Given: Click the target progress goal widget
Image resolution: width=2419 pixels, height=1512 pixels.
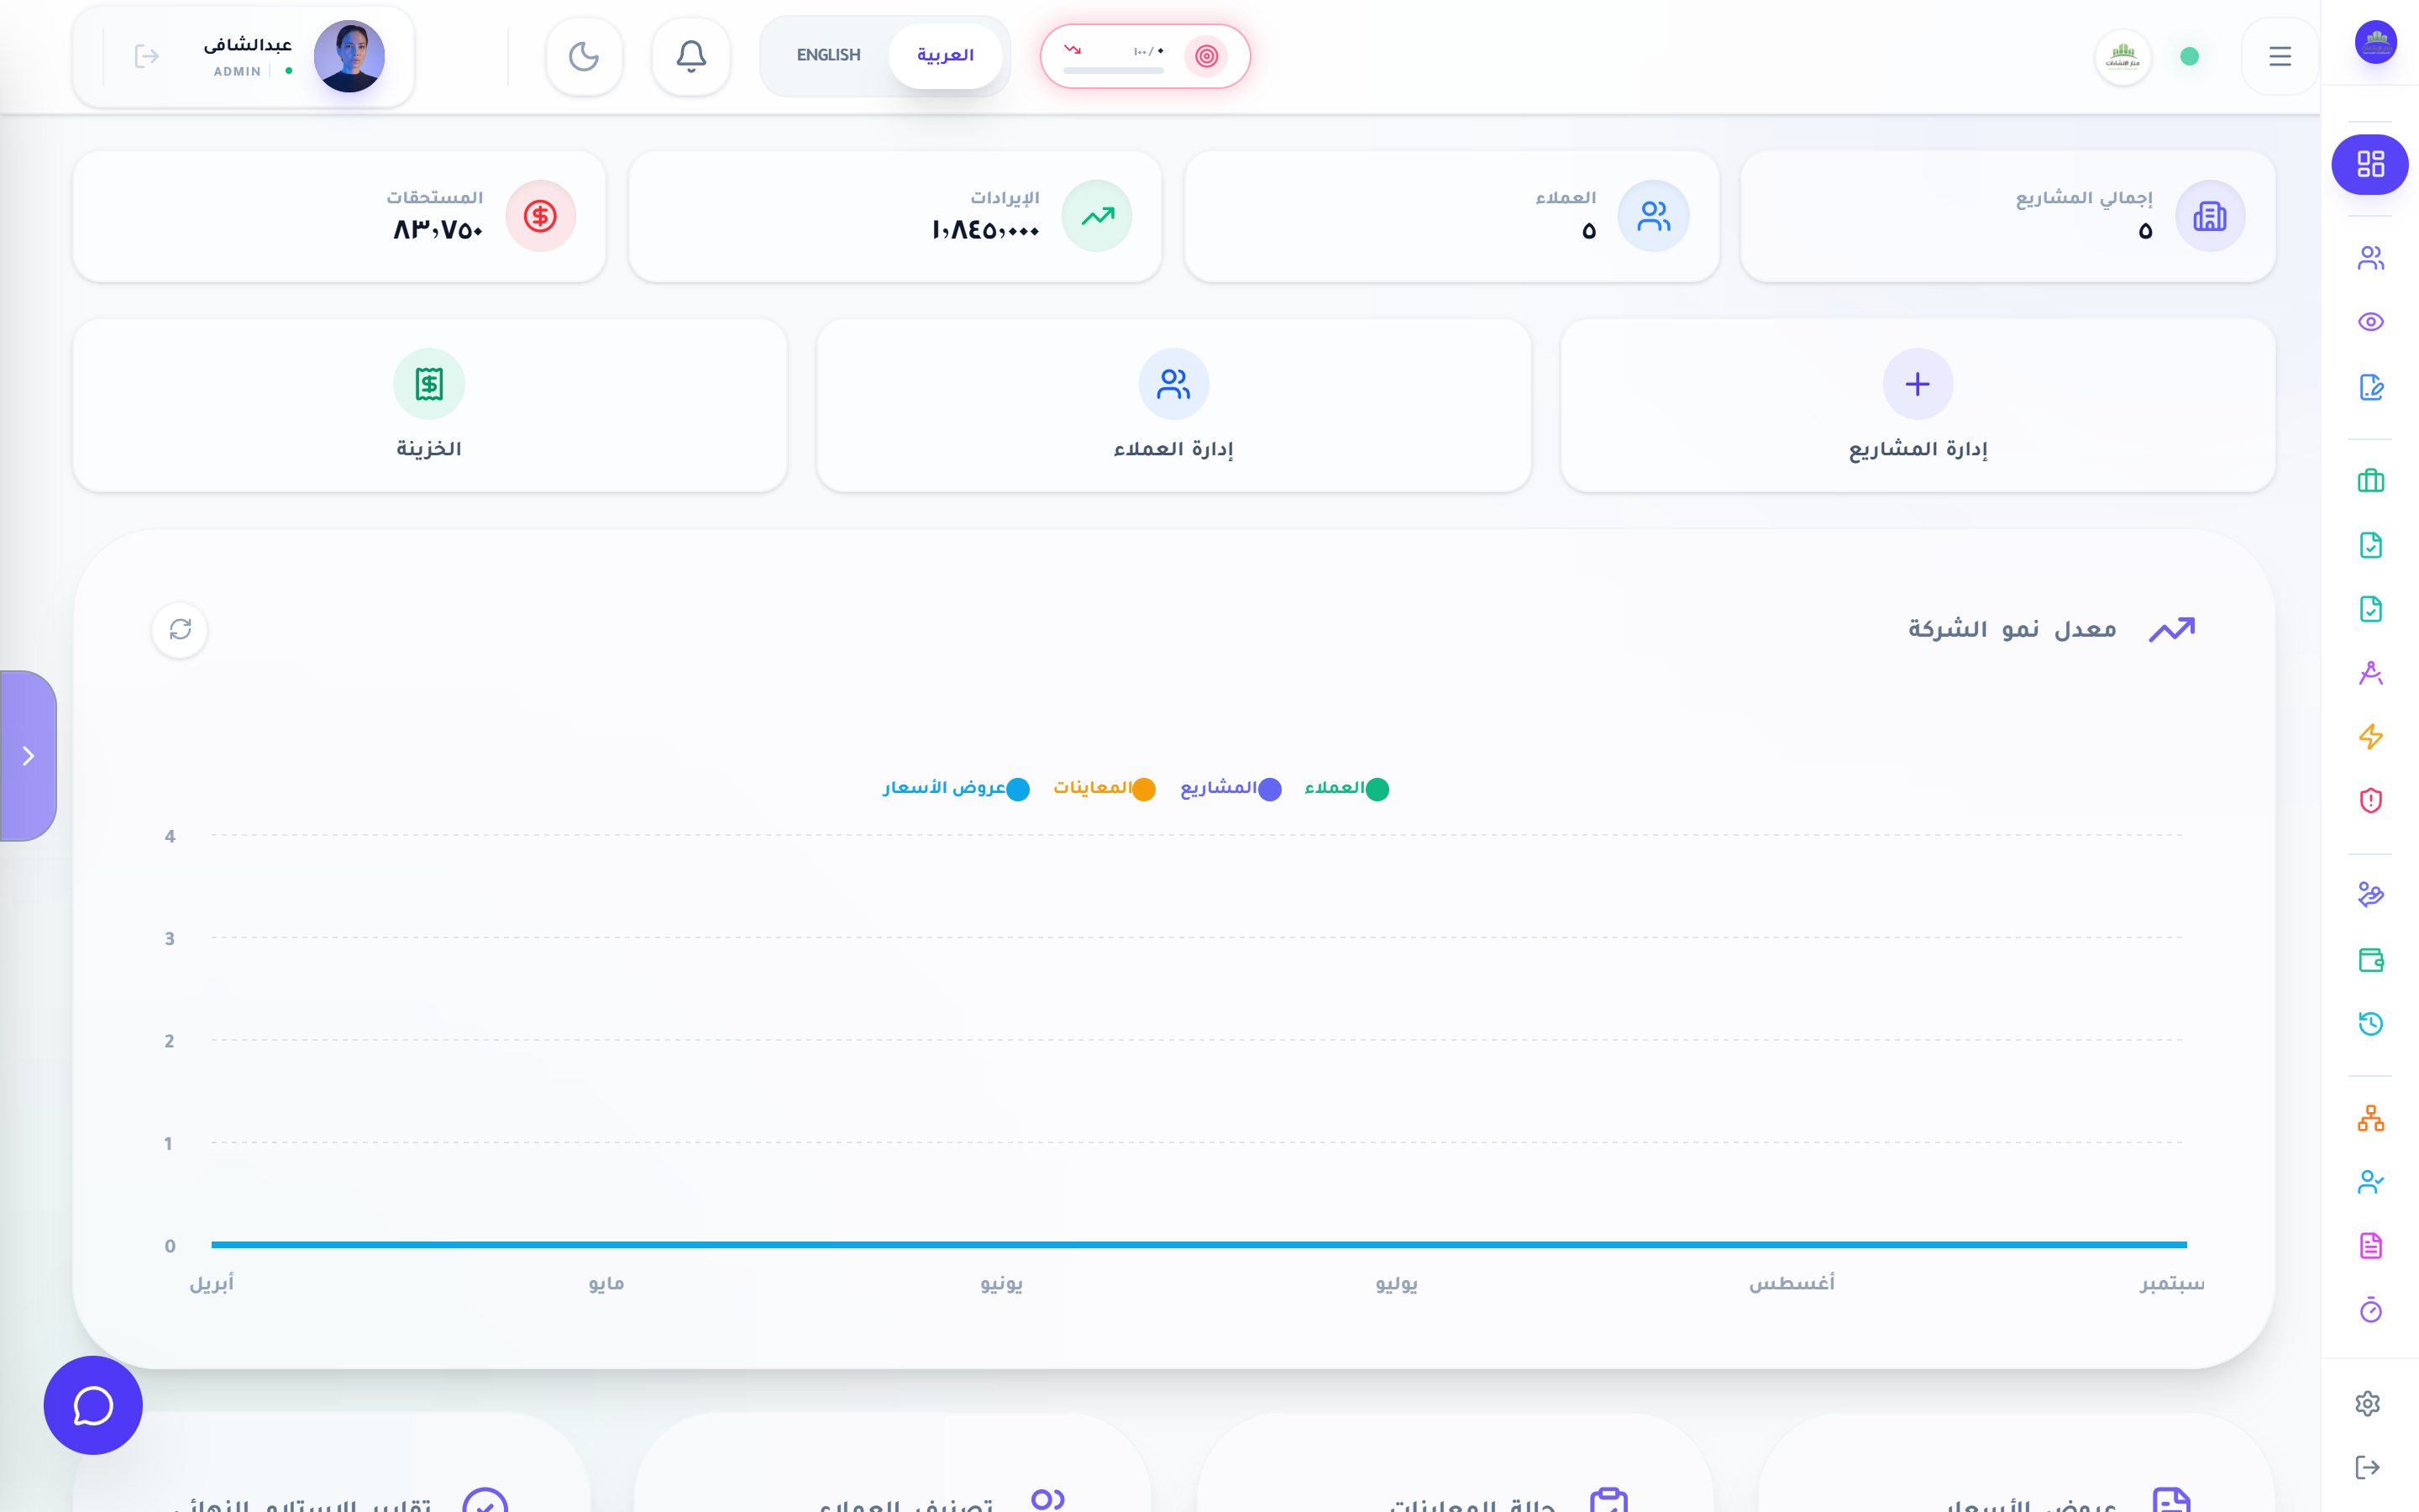Looking at the screenshot, I should pyautogui.click(x=1145, y=56).
